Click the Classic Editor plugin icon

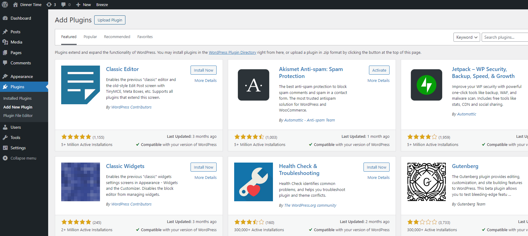[x=81, y=85]
